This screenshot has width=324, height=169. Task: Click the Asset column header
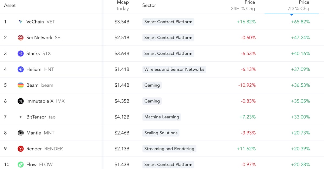click(x=10, y=5)
